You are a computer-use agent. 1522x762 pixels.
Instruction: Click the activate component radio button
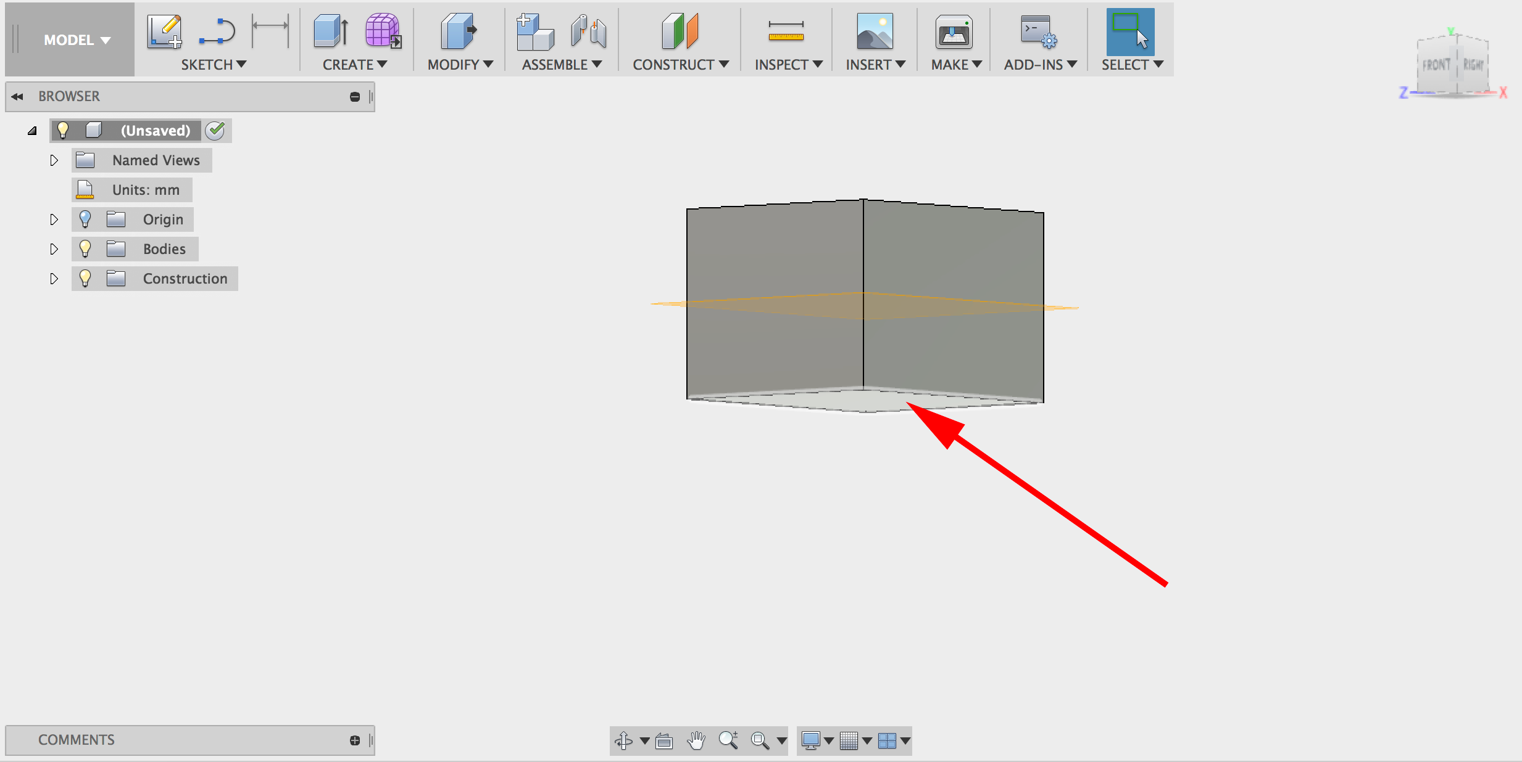coord(215,131)
